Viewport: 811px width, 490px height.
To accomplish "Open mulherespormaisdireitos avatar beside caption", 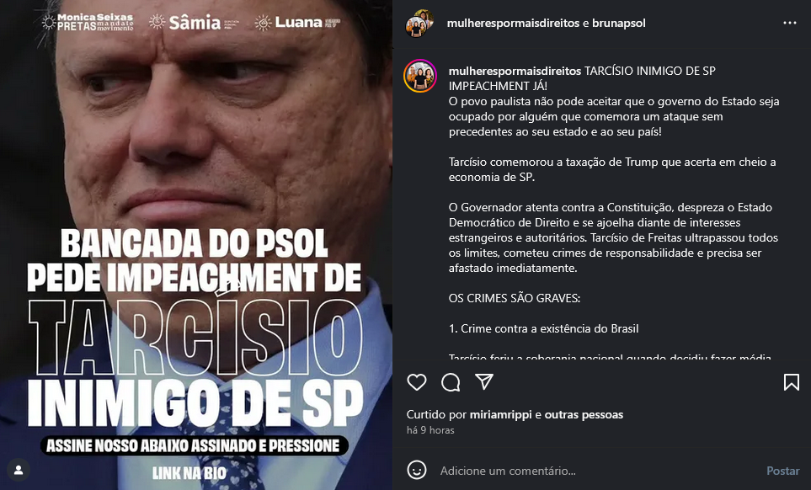I will 420,76.
